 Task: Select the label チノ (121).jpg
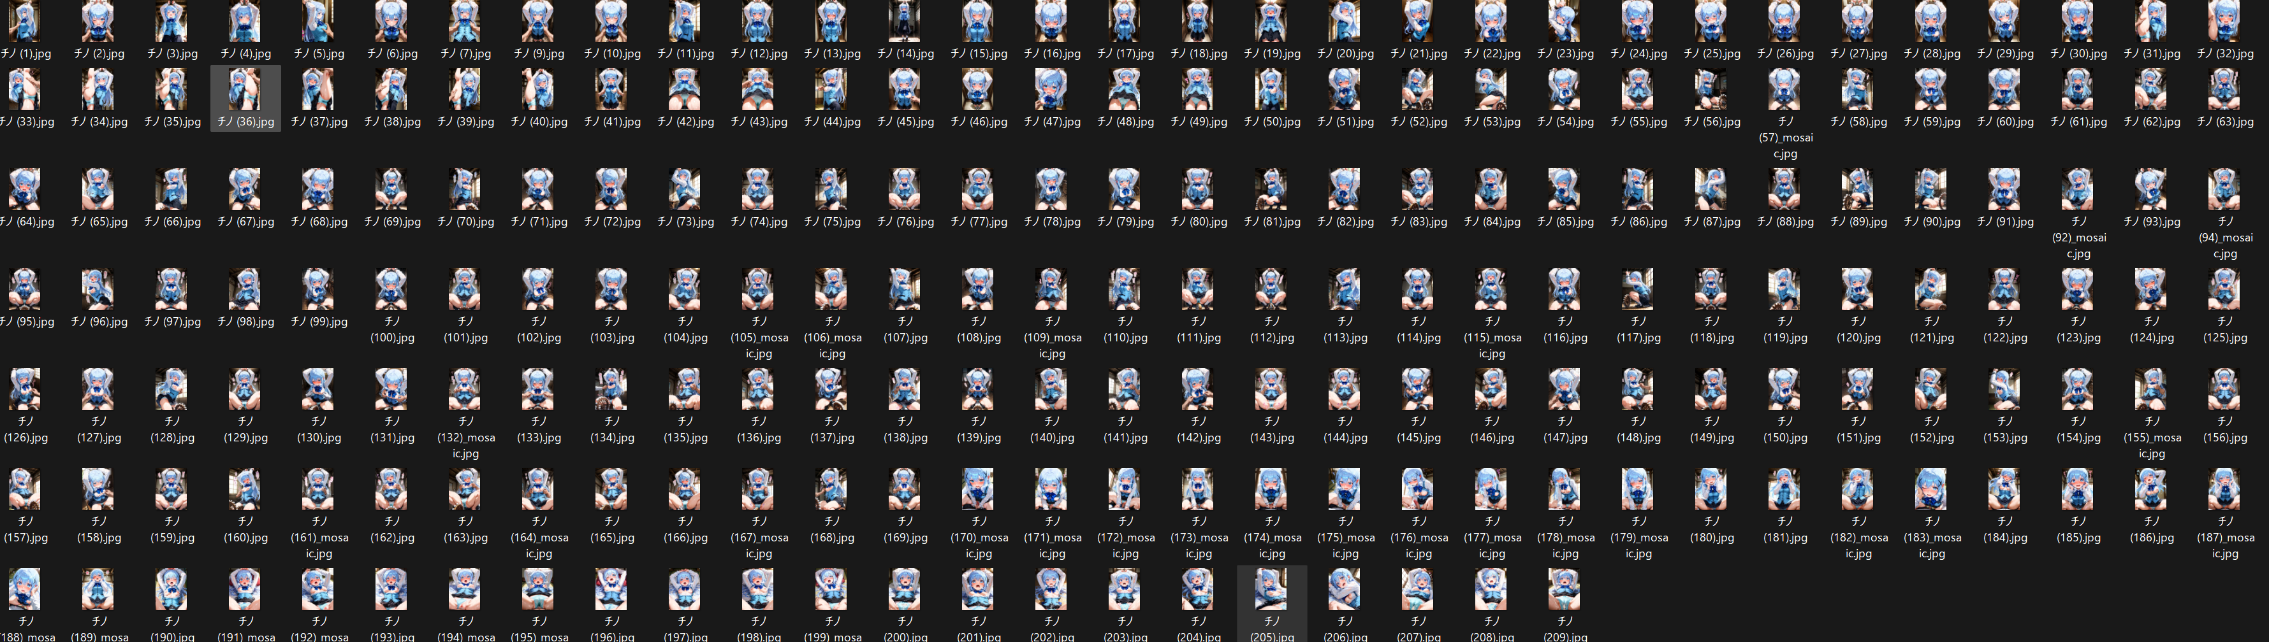point(1932,331)
